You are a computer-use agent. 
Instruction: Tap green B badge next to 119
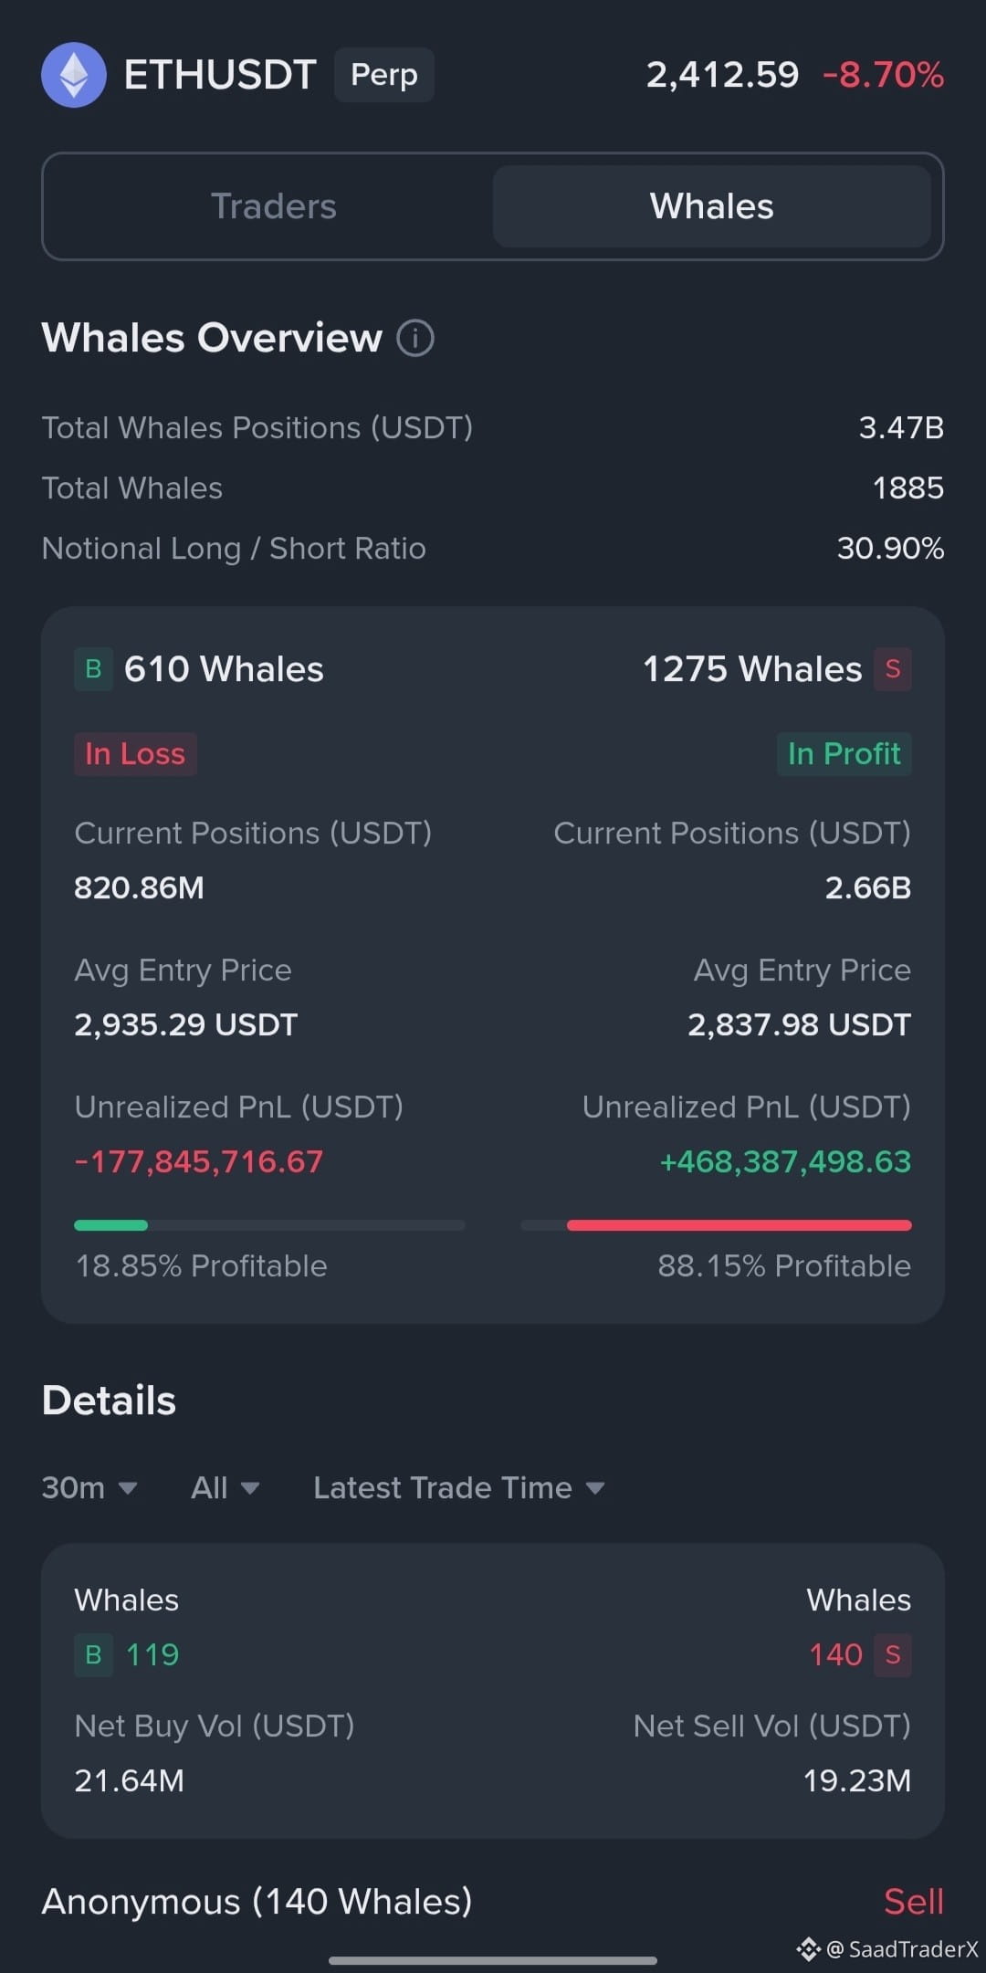[x=93, y=1654]
